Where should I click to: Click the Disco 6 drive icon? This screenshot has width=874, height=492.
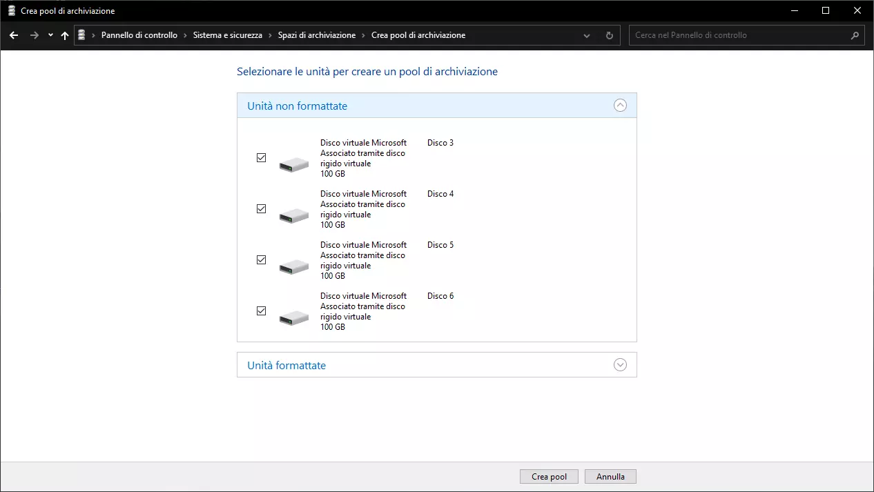click(x=293, y=317)
